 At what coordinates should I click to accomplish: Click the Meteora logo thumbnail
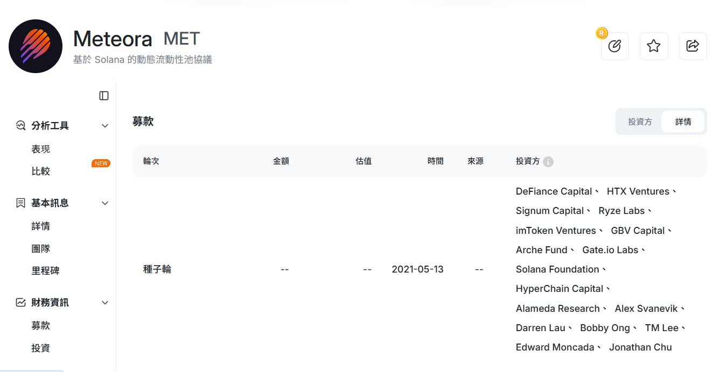(x=36, y=46)
